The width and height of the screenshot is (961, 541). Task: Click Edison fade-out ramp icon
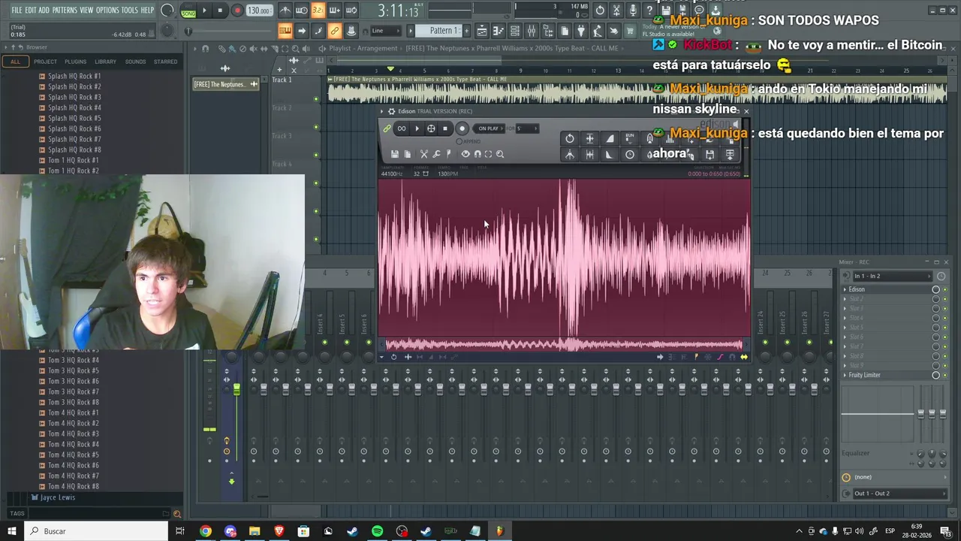(610, 155)
